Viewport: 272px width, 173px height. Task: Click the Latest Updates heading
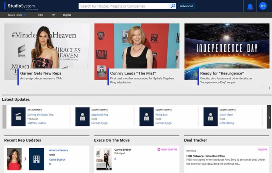click(16, 99)
